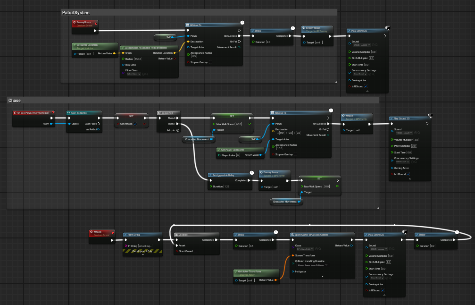Screen dimensions: 475x305
Task: Click the use-selected icon beside SpawnActor Class dropdown
Action: (x=316, y=249)
